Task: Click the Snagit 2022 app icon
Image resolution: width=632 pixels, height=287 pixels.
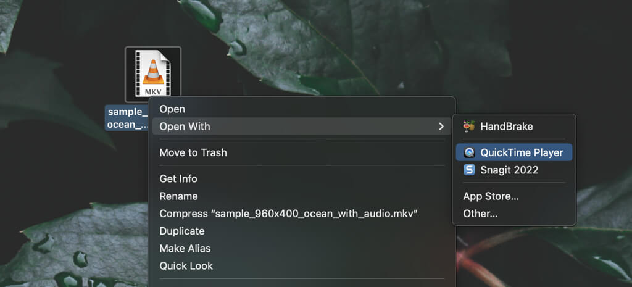Action: click(469, 170)
